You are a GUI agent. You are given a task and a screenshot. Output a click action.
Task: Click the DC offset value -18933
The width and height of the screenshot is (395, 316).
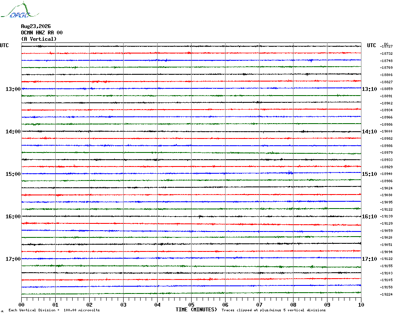coord(386,160)
